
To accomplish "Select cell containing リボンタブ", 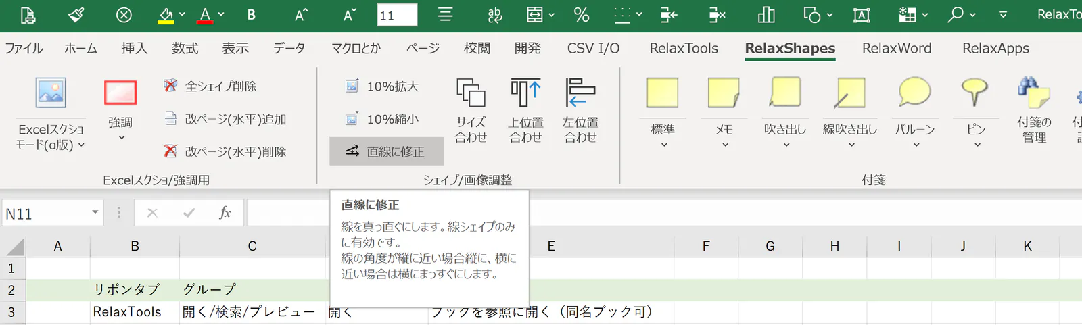I will pyautogui.click(x=135, y=290).
